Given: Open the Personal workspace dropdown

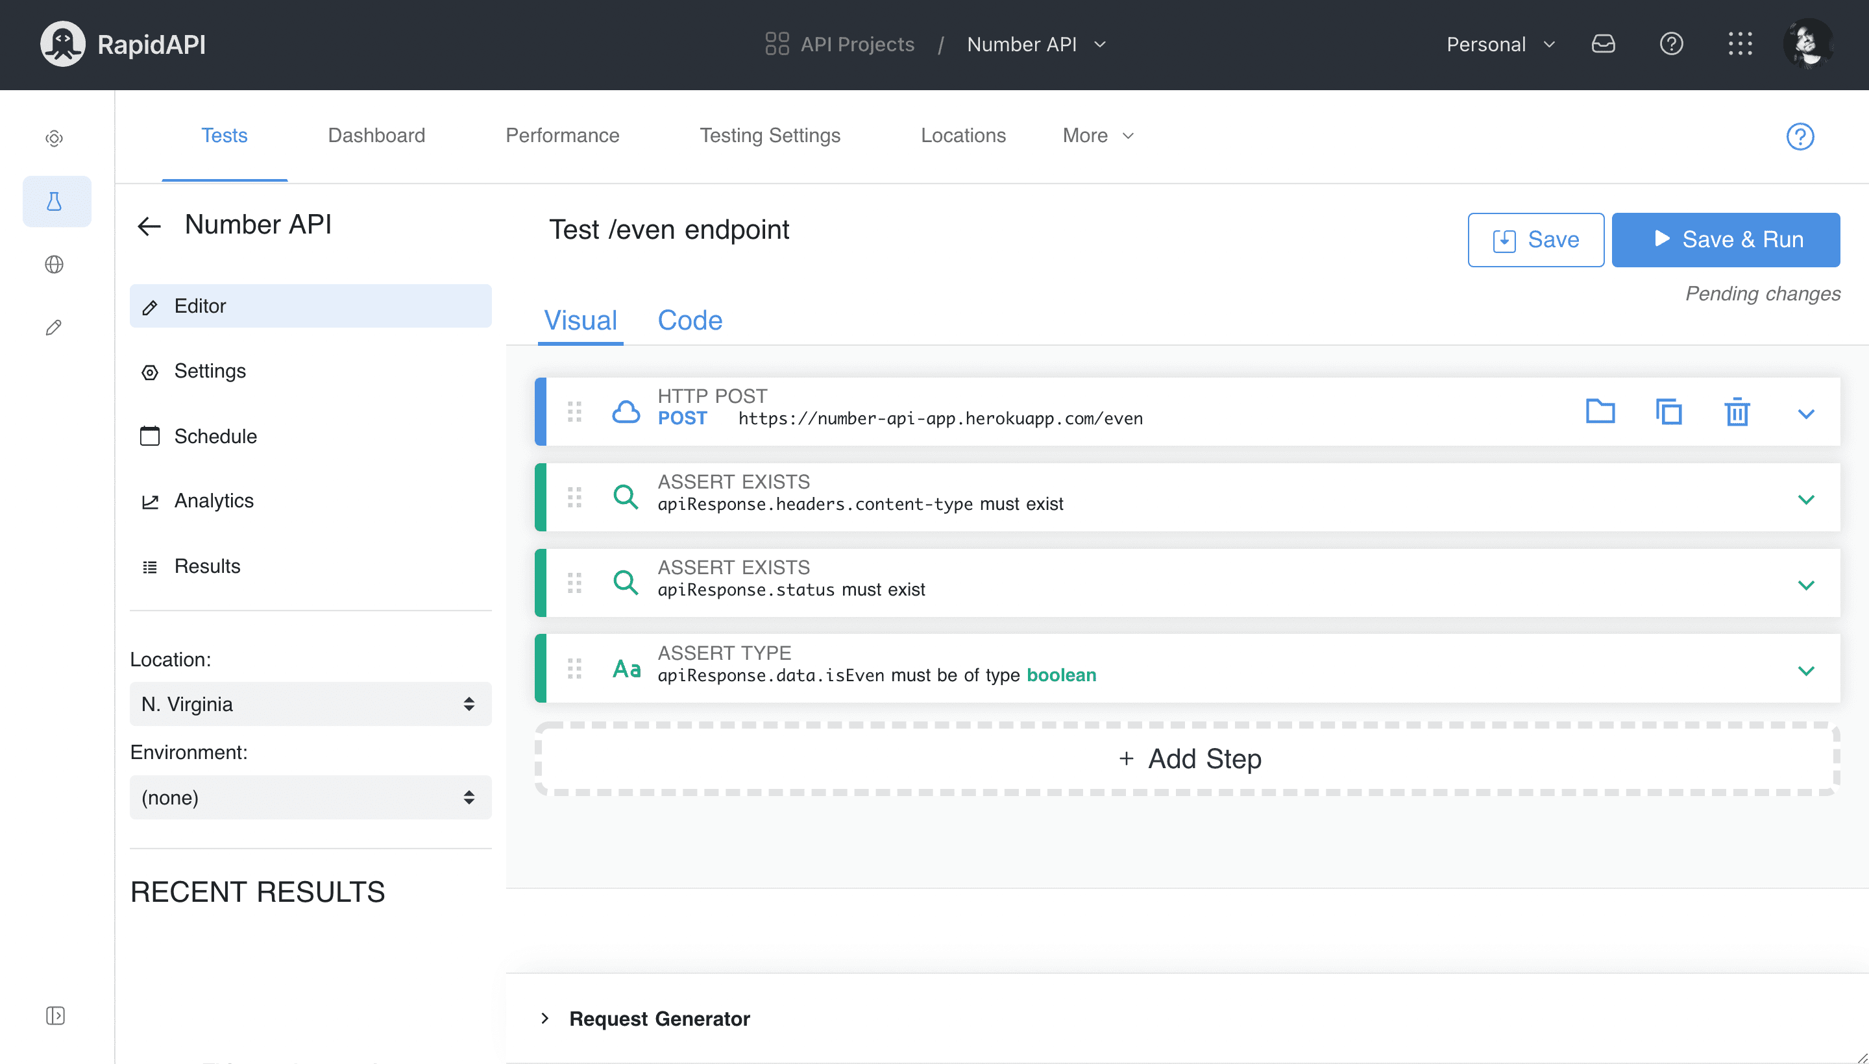Looking at the screenshot, I should 1500,44.
